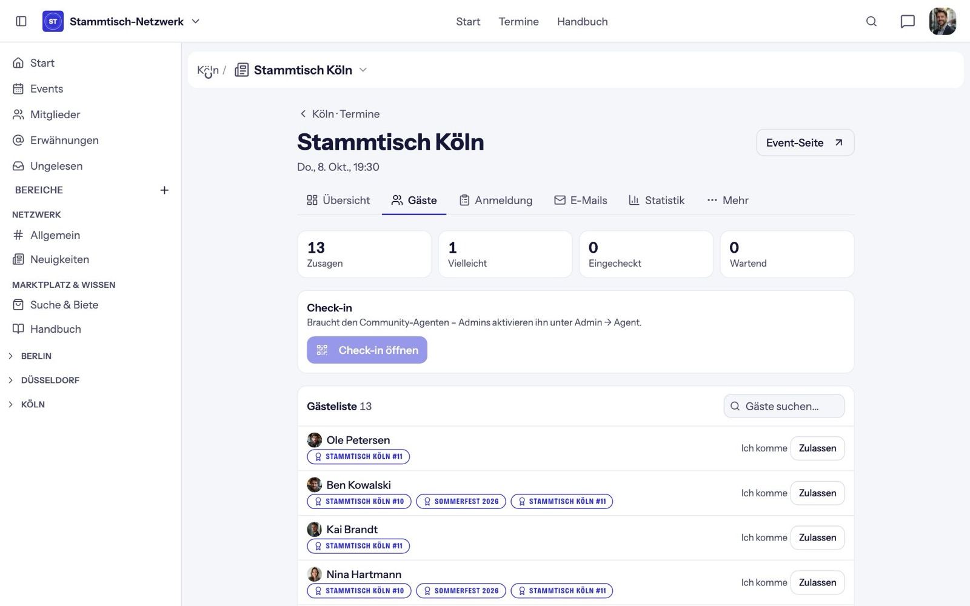Open the user profile avatar
This screenshot has height=606, width=970.
pyautogui.click(x=942, y=21)
